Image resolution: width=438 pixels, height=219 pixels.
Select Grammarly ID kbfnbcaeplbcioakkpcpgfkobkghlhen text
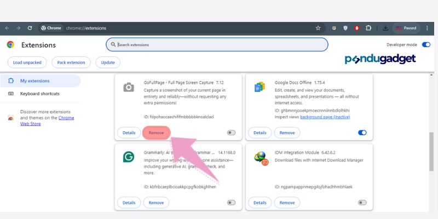pos(180,187)
